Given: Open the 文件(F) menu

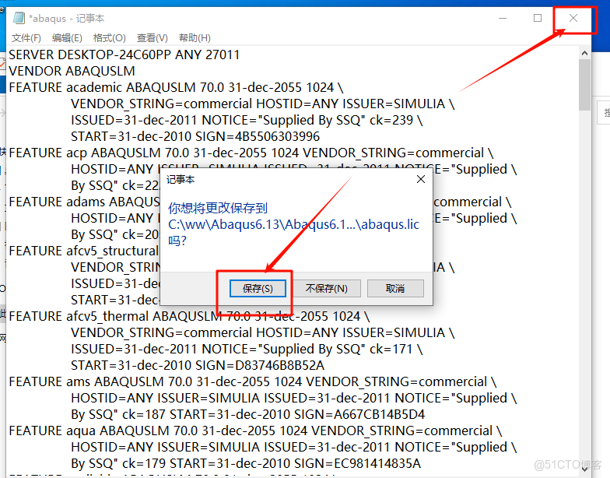Looking at the screenshot, I should [26, 37].
